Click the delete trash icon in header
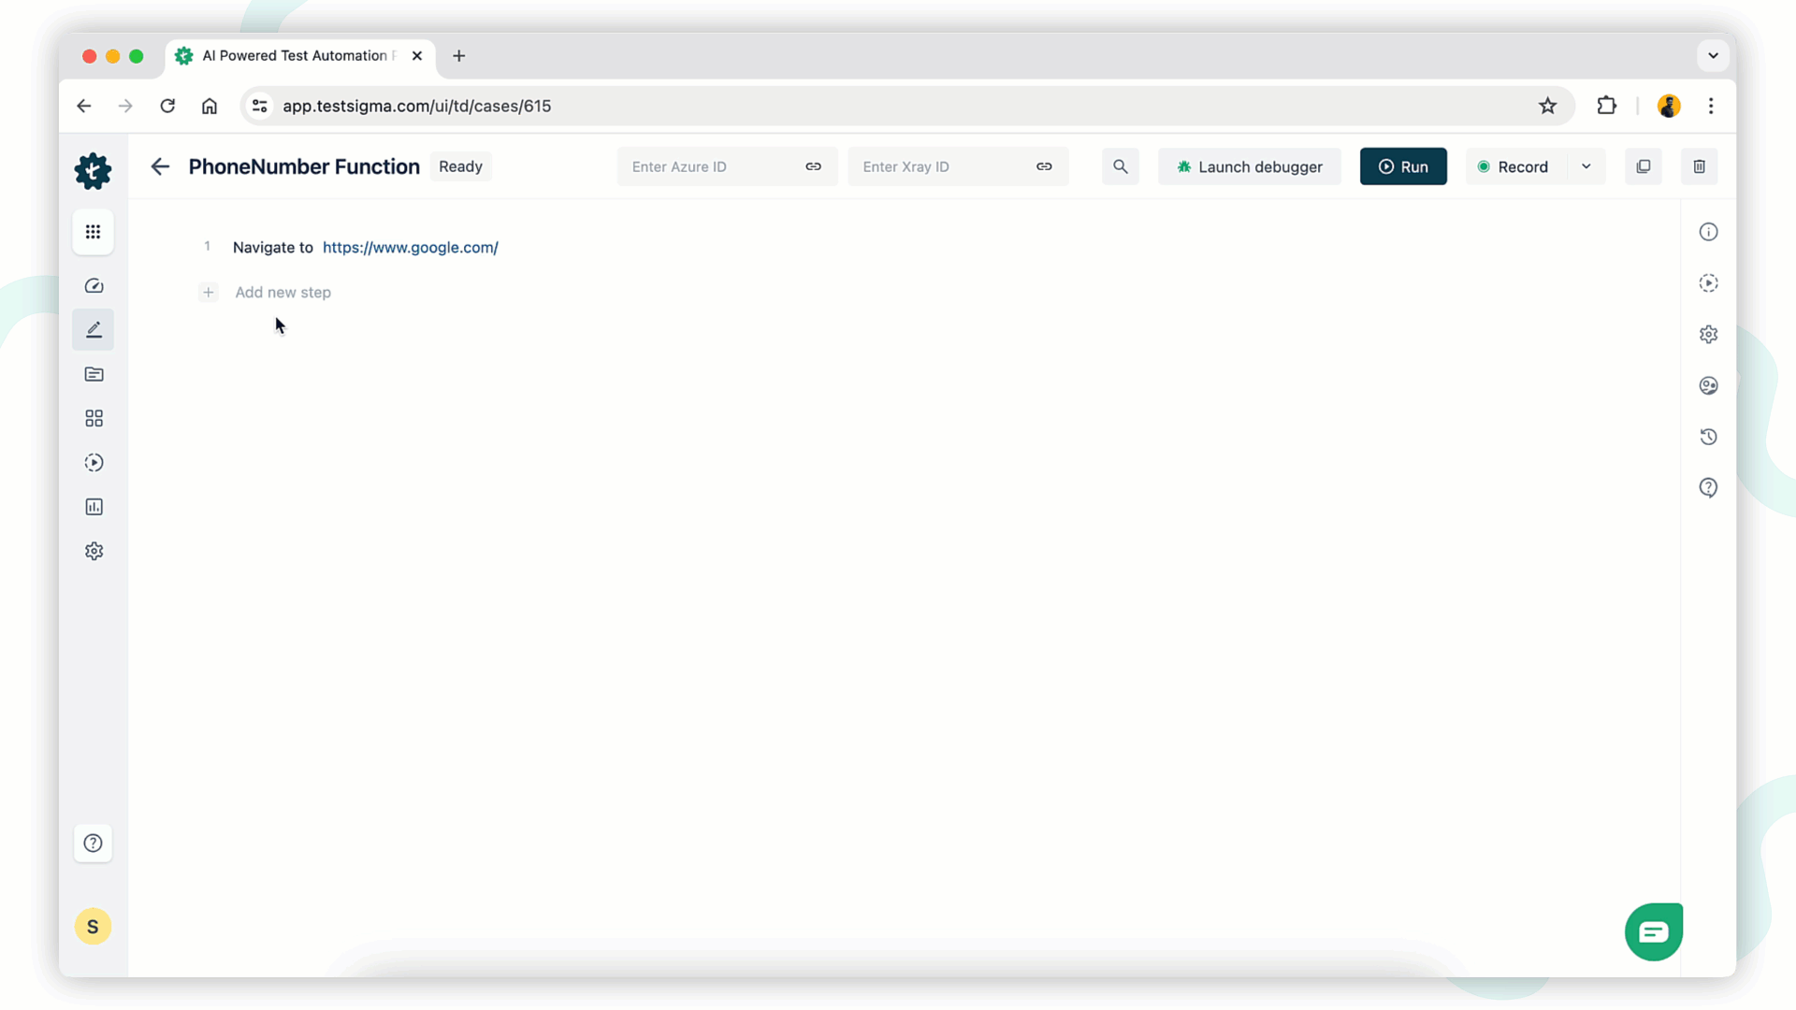Screen dimensions: 1796x1010 pos(1699,166)
